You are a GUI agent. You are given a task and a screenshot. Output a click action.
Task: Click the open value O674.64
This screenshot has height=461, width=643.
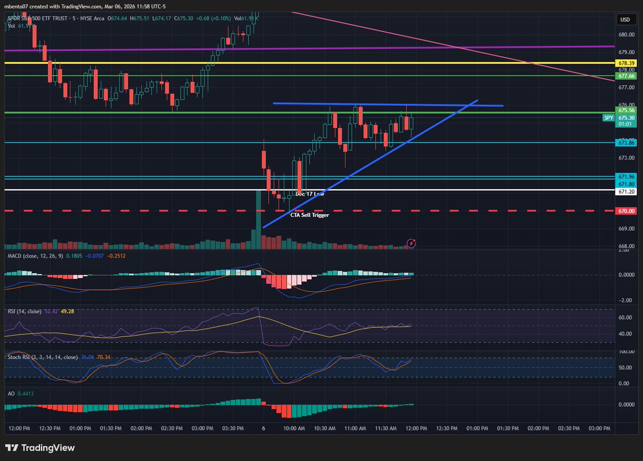[x=117, y=19]
